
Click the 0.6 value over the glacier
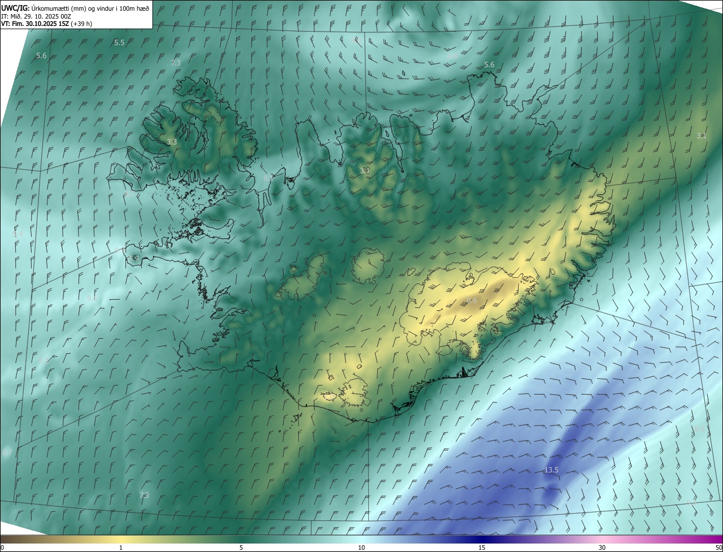[472, 301]
